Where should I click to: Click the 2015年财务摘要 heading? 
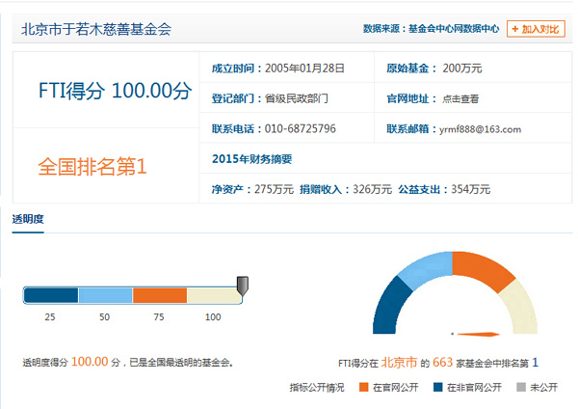[252, 159]
